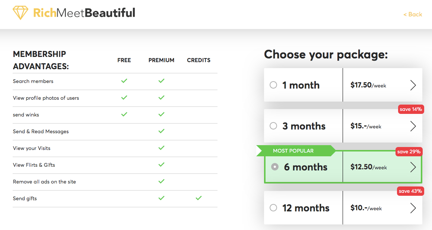The image size is (432, 230).
Task: Click the yellow diamond logo icon
Action: 20,12
